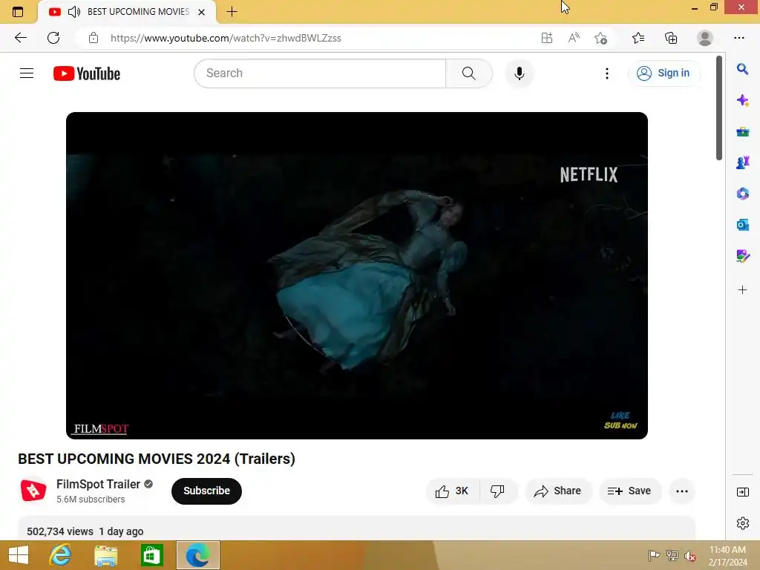Open the taskbar clock 11:40 AM
This screenshot has height=570, width=760.
[x=727, y=555]
